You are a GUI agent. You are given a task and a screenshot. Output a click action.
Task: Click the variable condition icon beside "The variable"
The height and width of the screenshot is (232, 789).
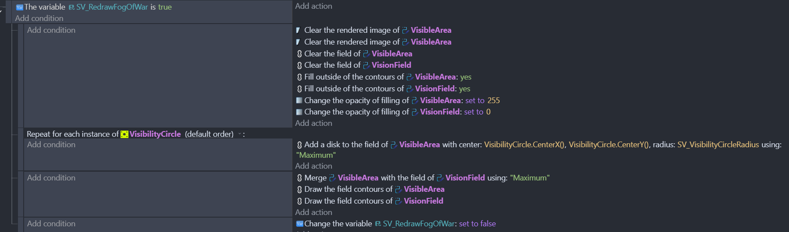19,7
